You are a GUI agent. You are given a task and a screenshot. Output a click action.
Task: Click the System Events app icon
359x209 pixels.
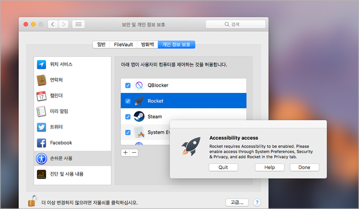pyautogui.click(x=139, y=132)
